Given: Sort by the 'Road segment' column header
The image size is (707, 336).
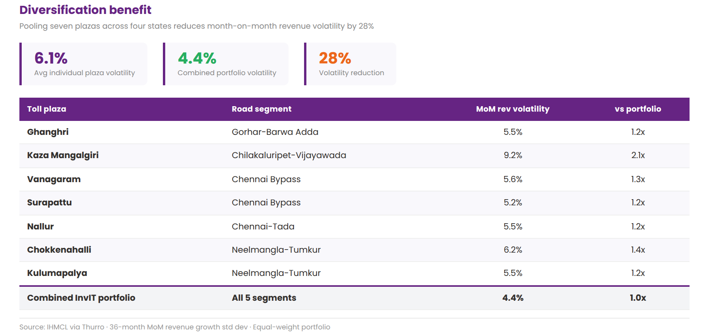Looking at the screenshot, I should (261, 109).
